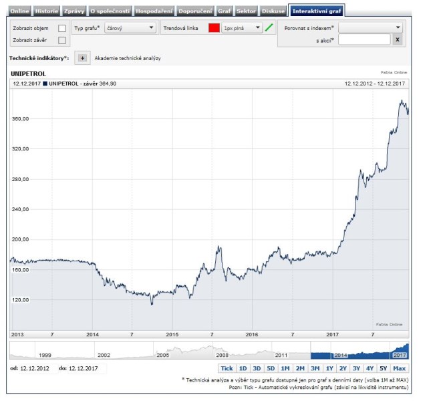Image resolution: width=433 pixels, height=401 pixels.
Task: Choose the Tick interval button
Action: [227, 368]
